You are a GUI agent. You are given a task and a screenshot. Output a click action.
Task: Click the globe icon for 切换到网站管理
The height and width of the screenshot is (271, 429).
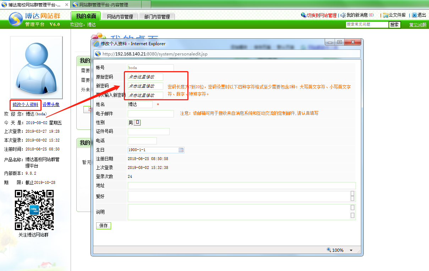(x=303, y=15)
